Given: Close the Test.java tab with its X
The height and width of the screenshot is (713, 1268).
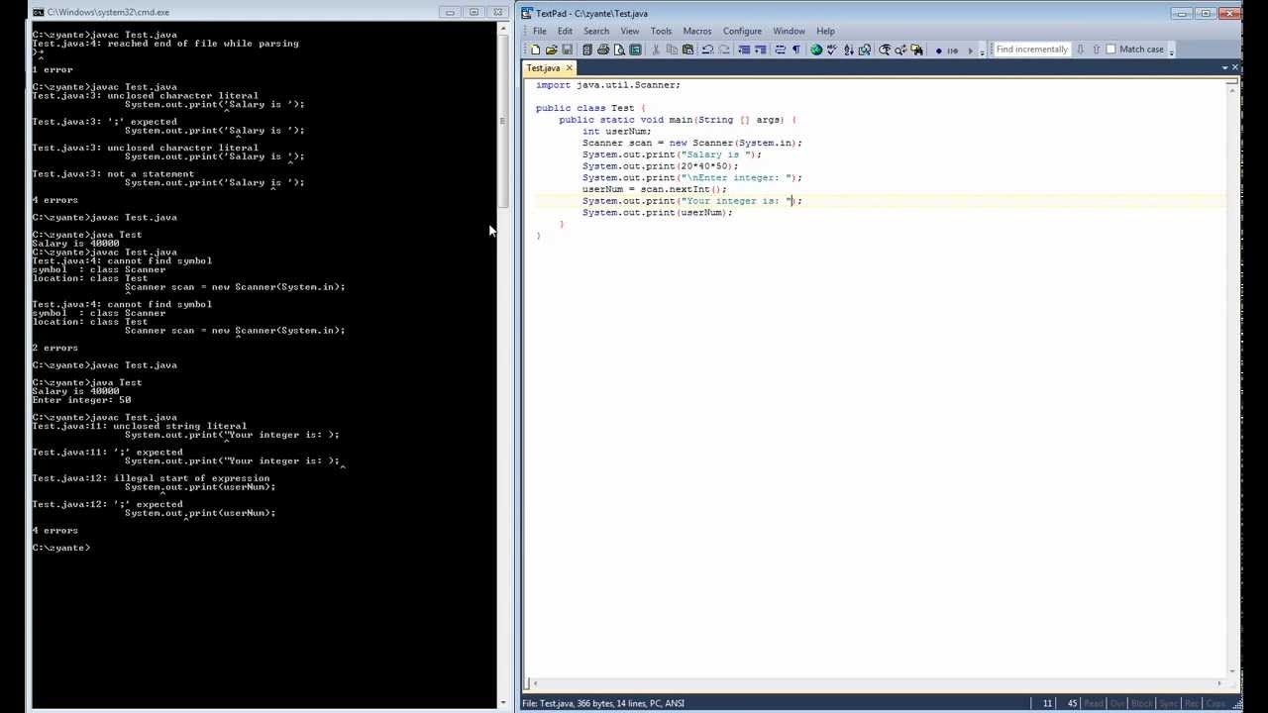Looking at the screenshot, I should point(569,68).
